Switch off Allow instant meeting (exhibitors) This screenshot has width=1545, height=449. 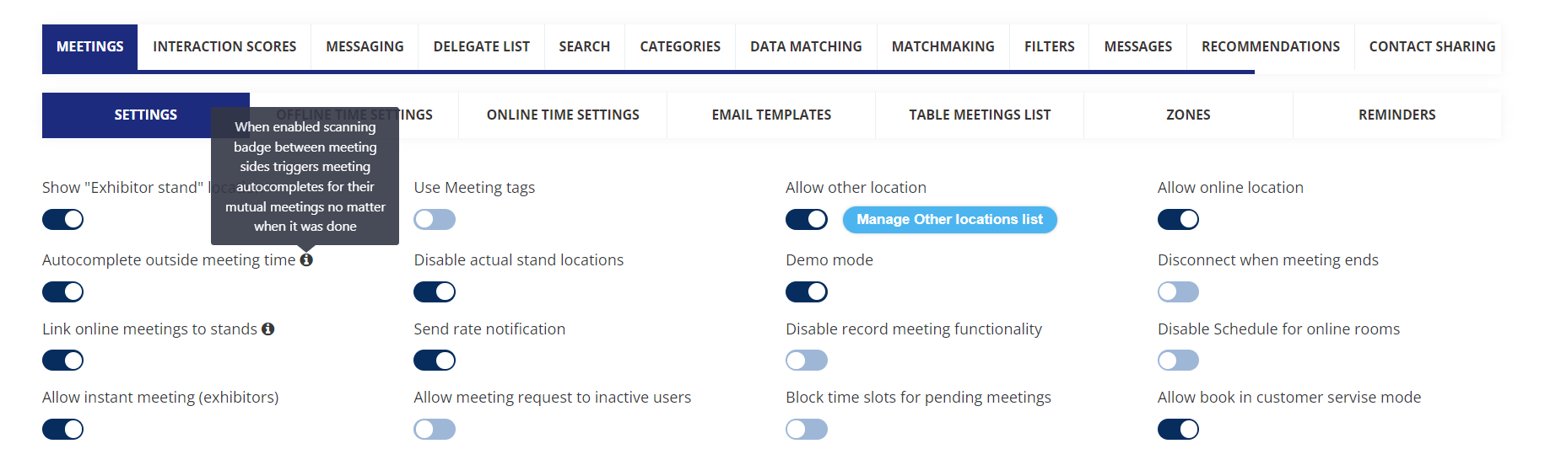coord(63,430)
